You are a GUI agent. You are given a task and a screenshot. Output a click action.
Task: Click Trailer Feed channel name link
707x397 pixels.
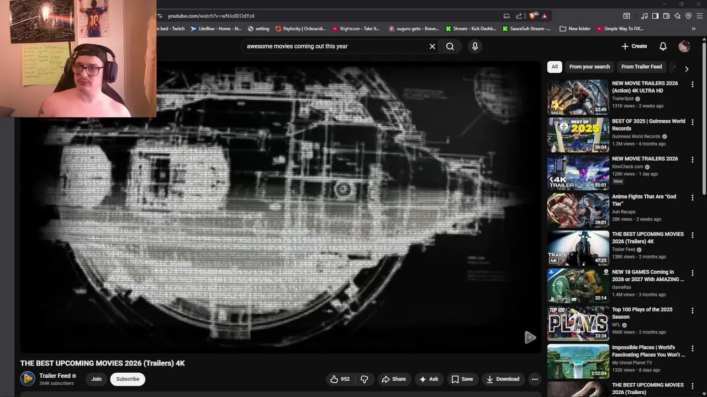tap(55, 375)
